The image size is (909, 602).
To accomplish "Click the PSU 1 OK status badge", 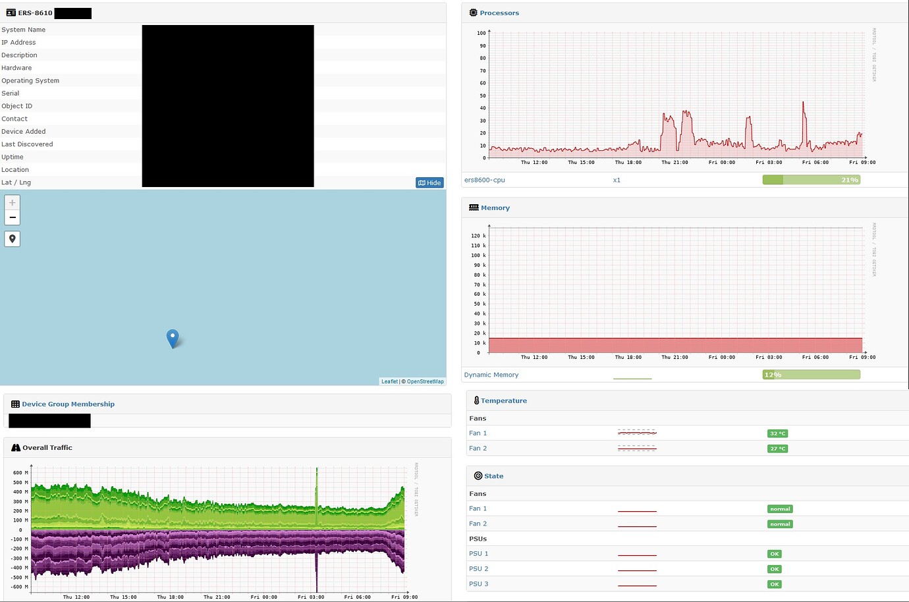I will click(x=775, y=554).
